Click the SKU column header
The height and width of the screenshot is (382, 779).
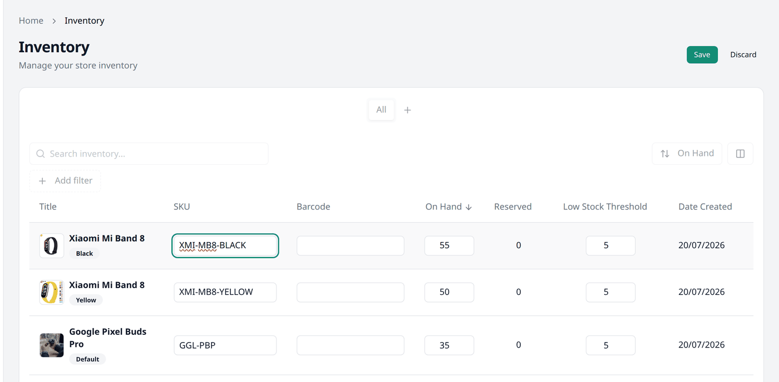[x=182, y=207]
